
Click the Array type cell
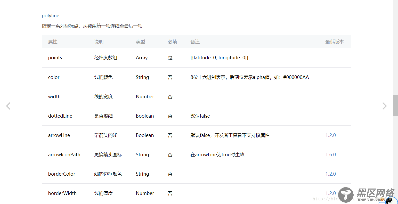pyautogui.click(x=142, y=58)
